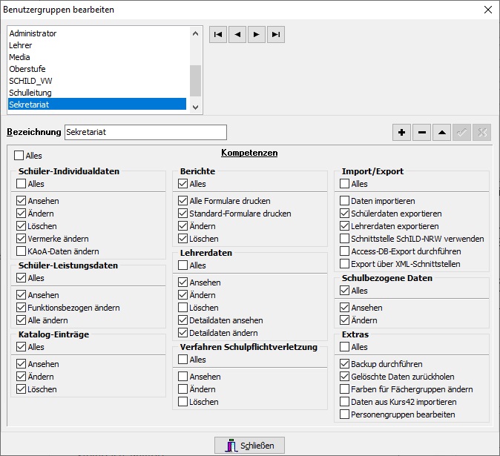
Task: Uncheck Alles under Berichte
Action: (182, 184)
